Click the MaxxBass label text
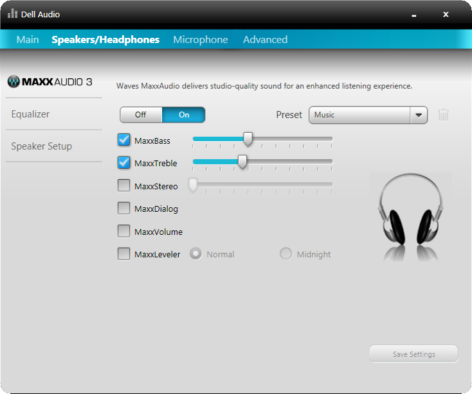This screenshot has height=394, width=472. 152,141
